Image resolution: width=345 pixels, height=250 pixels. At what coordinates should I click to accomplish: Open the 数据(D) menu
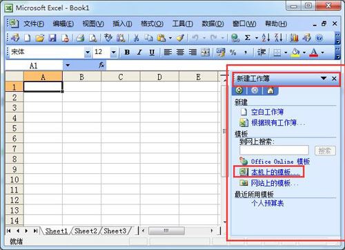[213, 23]
